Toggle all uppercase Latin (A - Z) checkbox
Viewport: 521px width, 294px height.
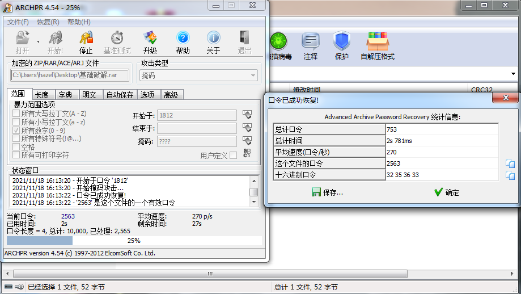(x=16, y=114)
